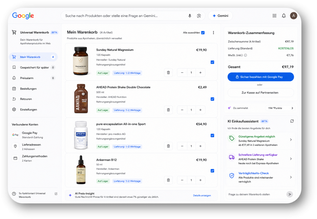Uncheck pure encapsulation All-in-one Sport checkbox
The image size is (317, 219).
click(x=212, y=135)
